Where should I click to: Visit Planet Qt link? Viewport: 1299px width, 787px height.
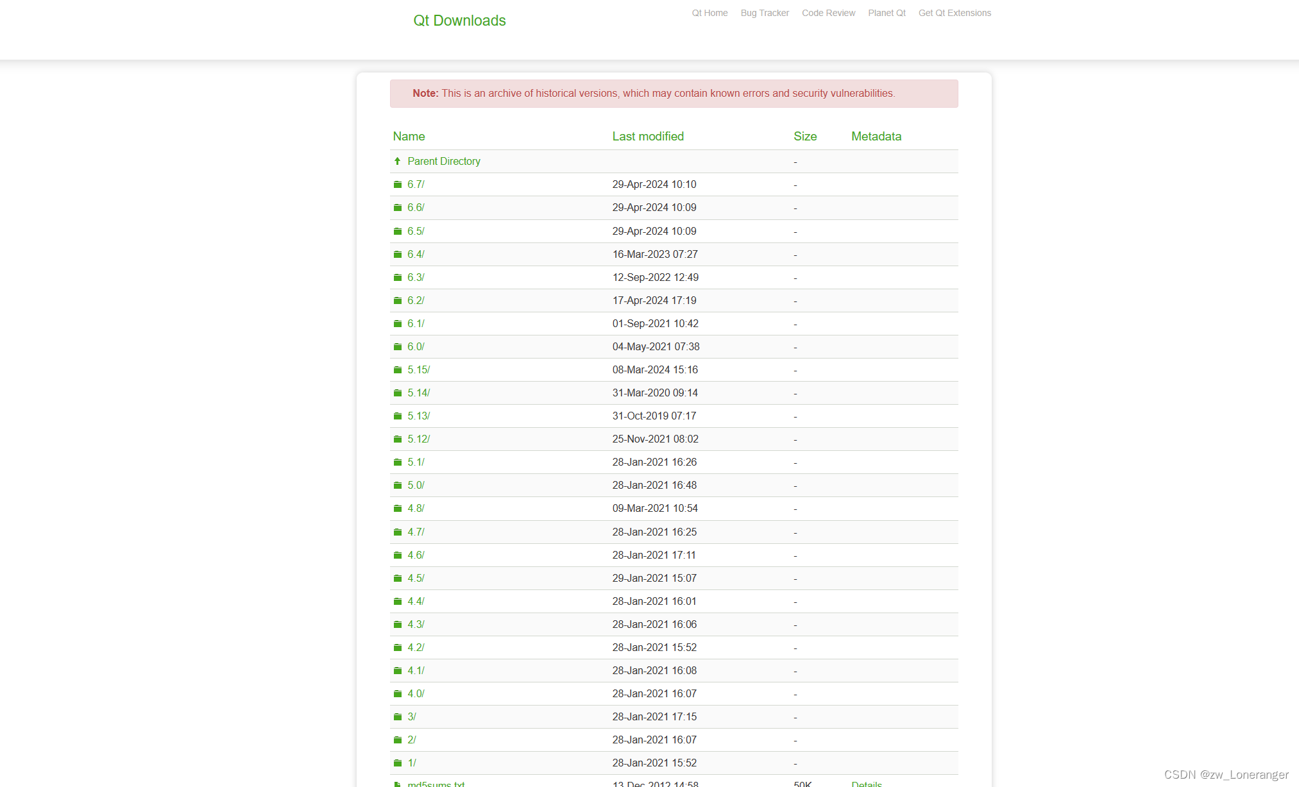(887, 13)
